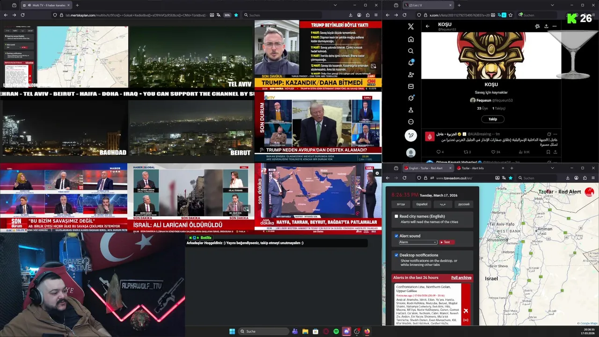Click translate icon in Tzofar address bar
Viewport: 599px width, 337px height.
[x=503, y=178]
